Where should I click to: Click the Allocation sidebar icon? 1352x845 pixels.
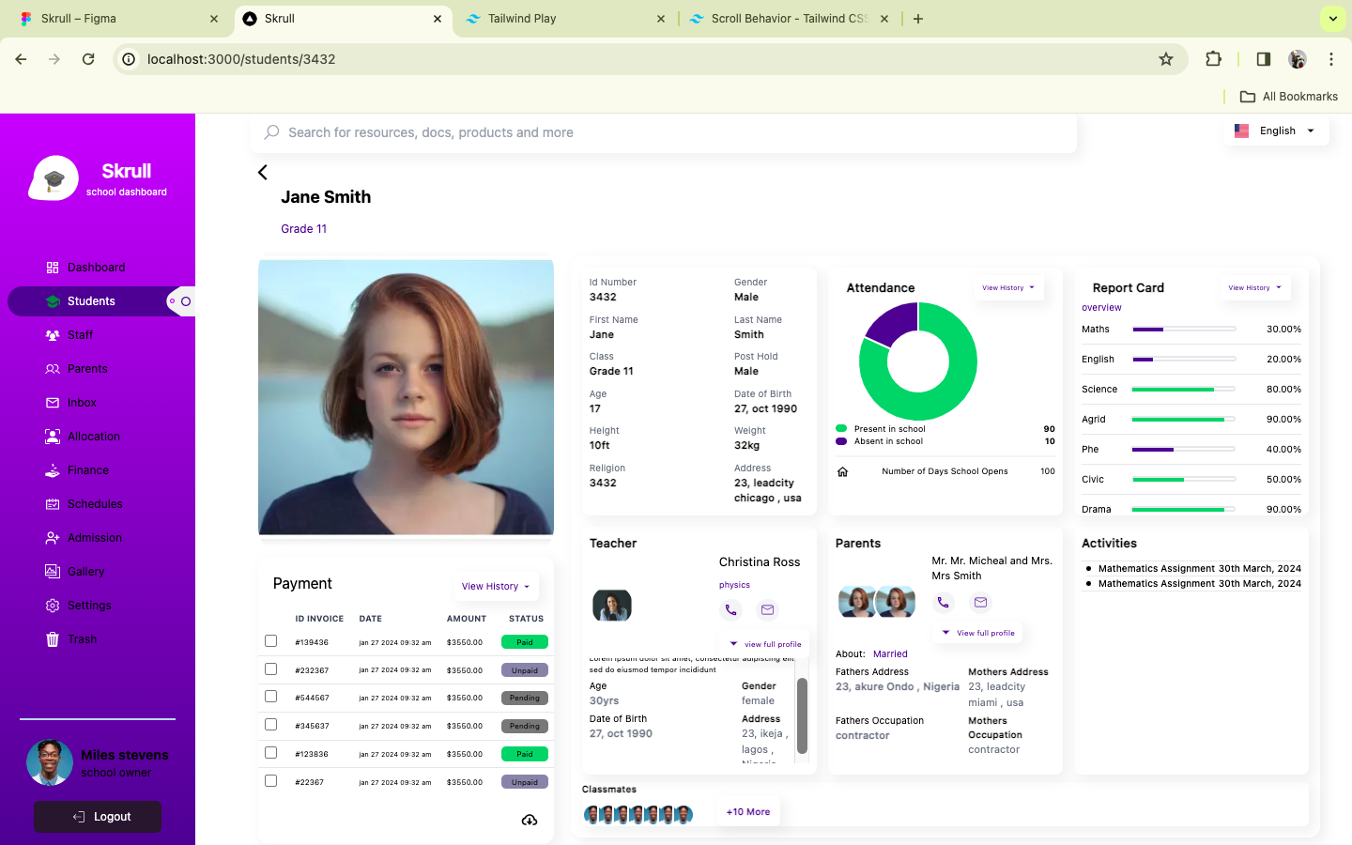(x=53, y=437)
